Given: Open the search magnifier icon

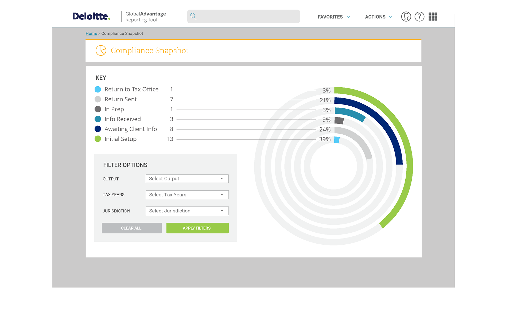Looking at the screenshot, I should click(x=193, y=16).
